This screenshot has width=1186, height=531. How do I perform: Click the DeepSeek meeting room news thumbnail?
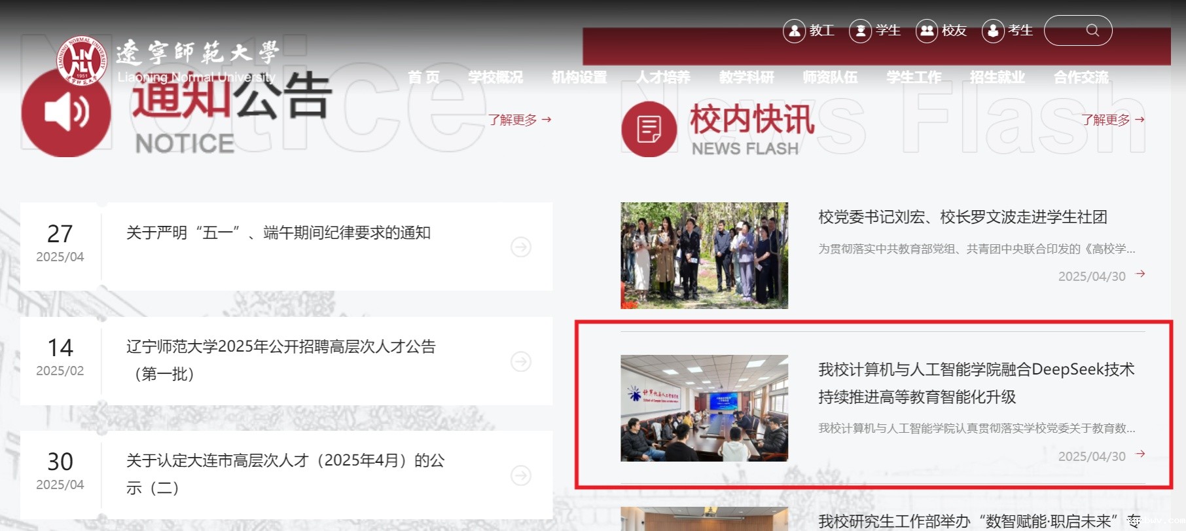coord(704,408)
